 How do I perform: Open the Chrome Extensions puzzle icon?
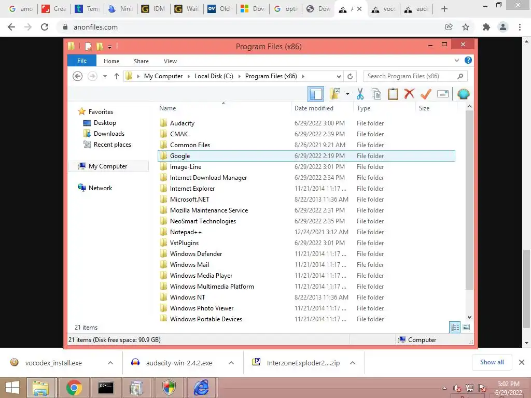486,27
